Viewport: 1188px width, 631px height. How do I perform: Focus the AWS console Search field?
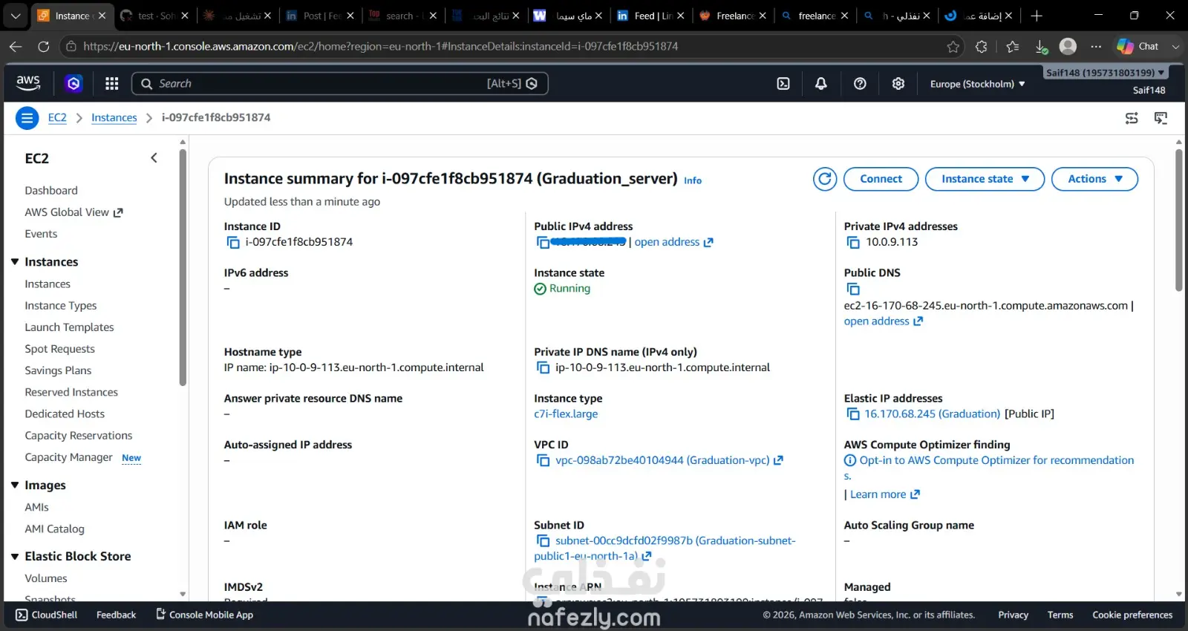point(339,84)
